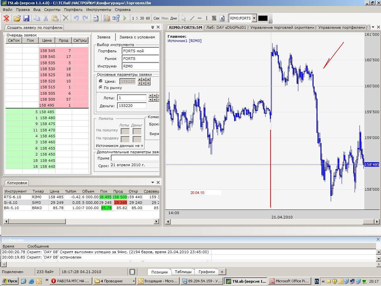Open dropdown arrow of Котировки panel
The image size is (381, 286).
coord(152,182)
